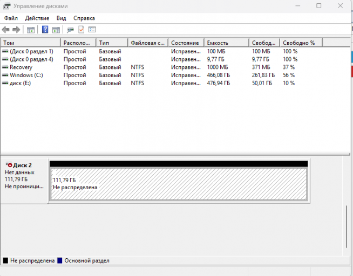Sort by the Состояние column header
353x276 pixels.
click(186, 43)
